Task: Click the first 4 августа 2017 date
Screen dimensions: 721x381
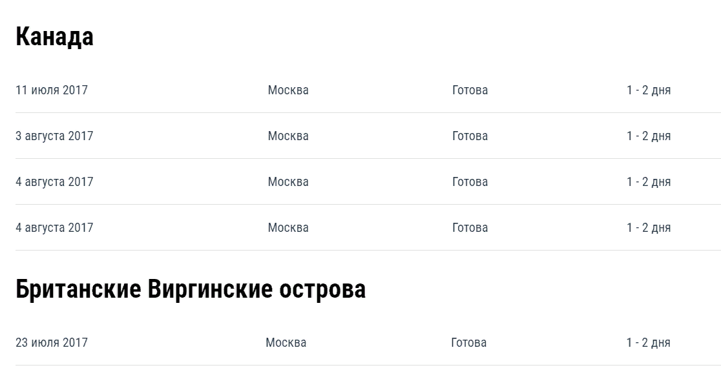Action: click(x=54, y=182)
